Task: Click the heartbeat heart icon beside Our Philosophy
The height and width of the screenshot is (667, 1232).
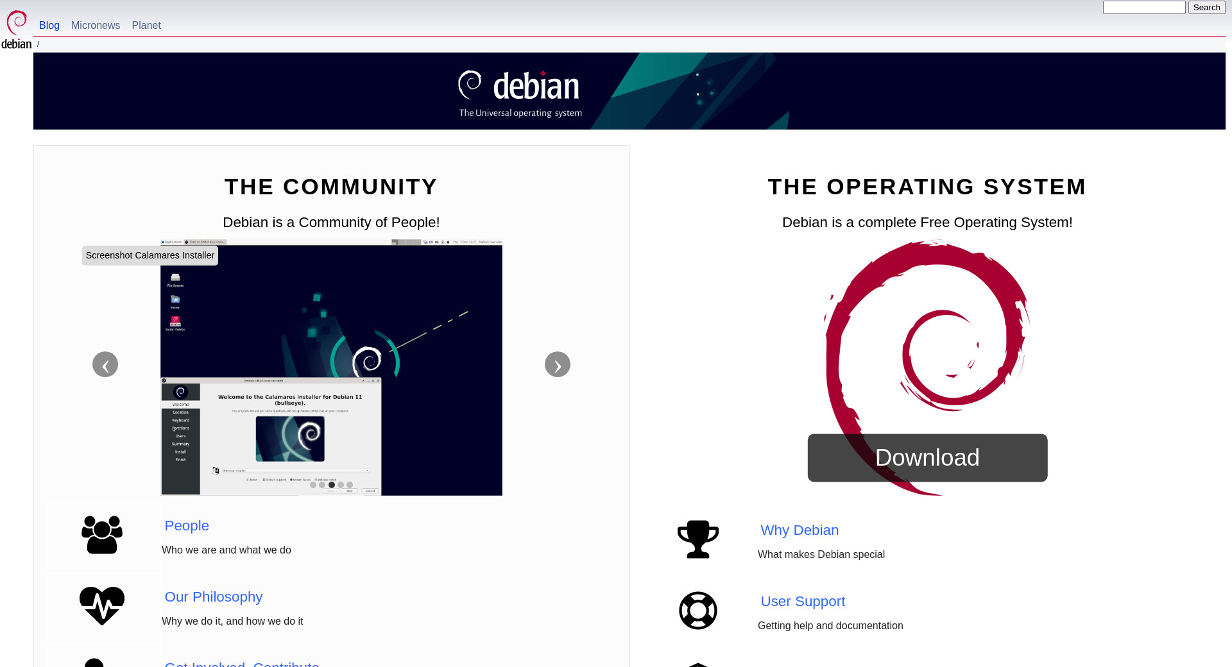Action: pos(102,605)
